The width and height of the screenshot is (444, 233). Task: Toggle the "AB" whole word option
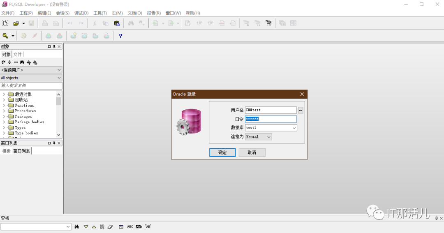(148, 226)
